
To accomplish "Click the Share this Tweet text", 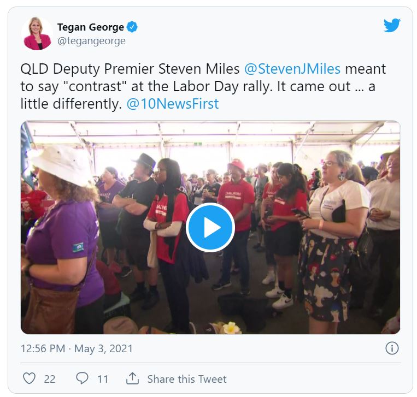I will click(187, 379).
